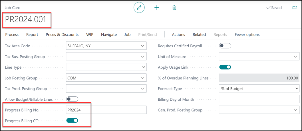This screenshot has height=131, width=302.
Task: Enable Allow Budget/Billable Lines switch
Action: pyautogui.click(x=72, y=99)
